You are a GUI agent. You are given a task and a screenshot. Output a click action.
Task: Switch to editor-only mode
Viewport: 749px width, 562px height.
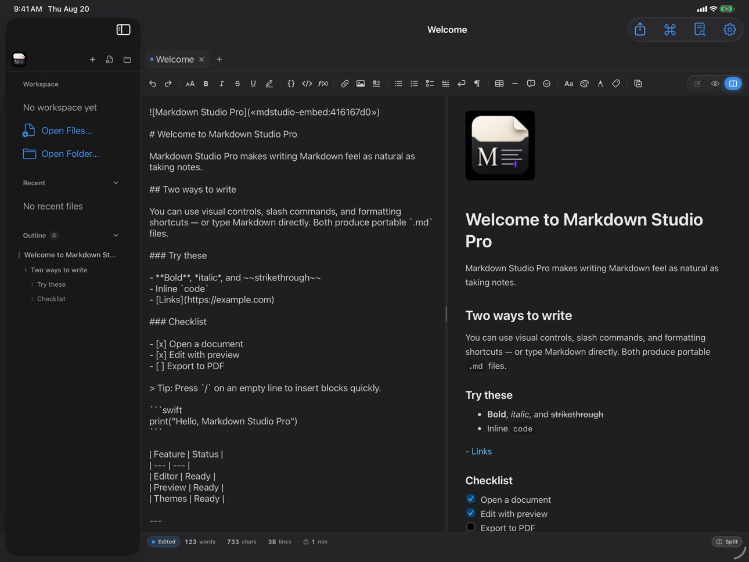pyautogui.click(x=697, y=84)
